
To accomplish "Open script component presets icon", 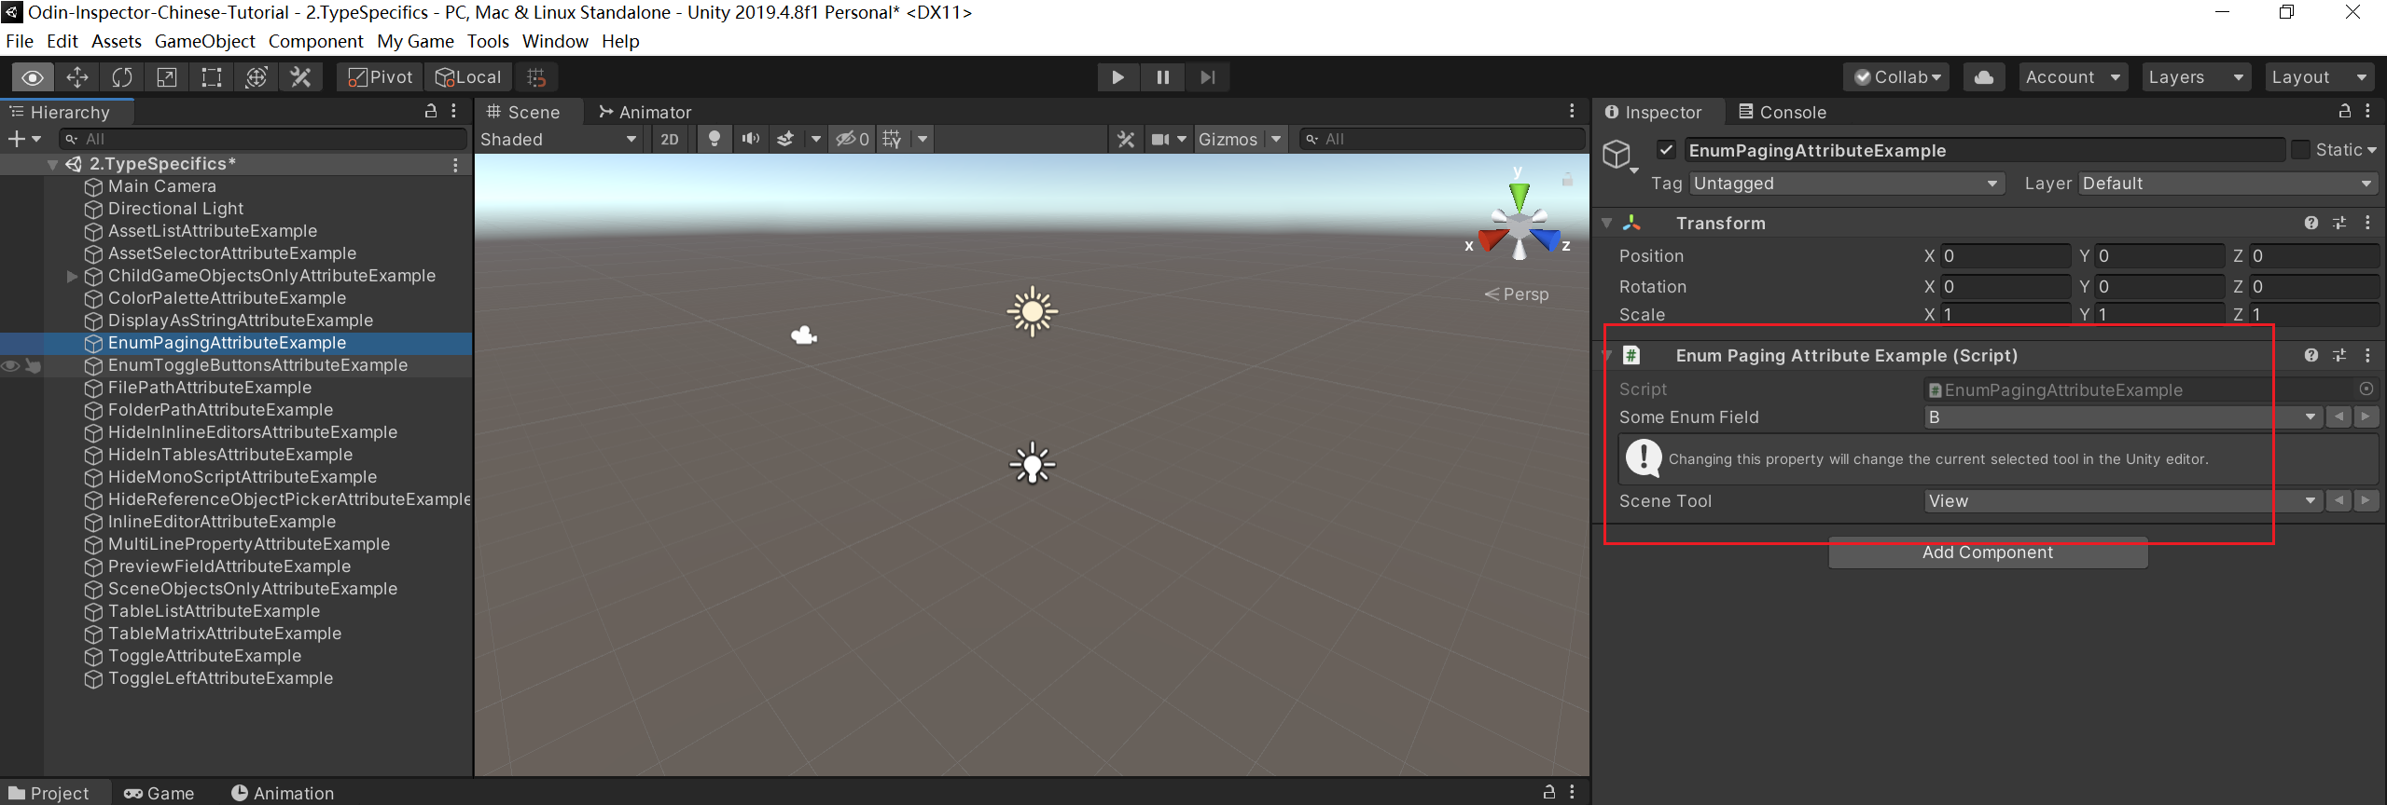I will point(2339,355).
